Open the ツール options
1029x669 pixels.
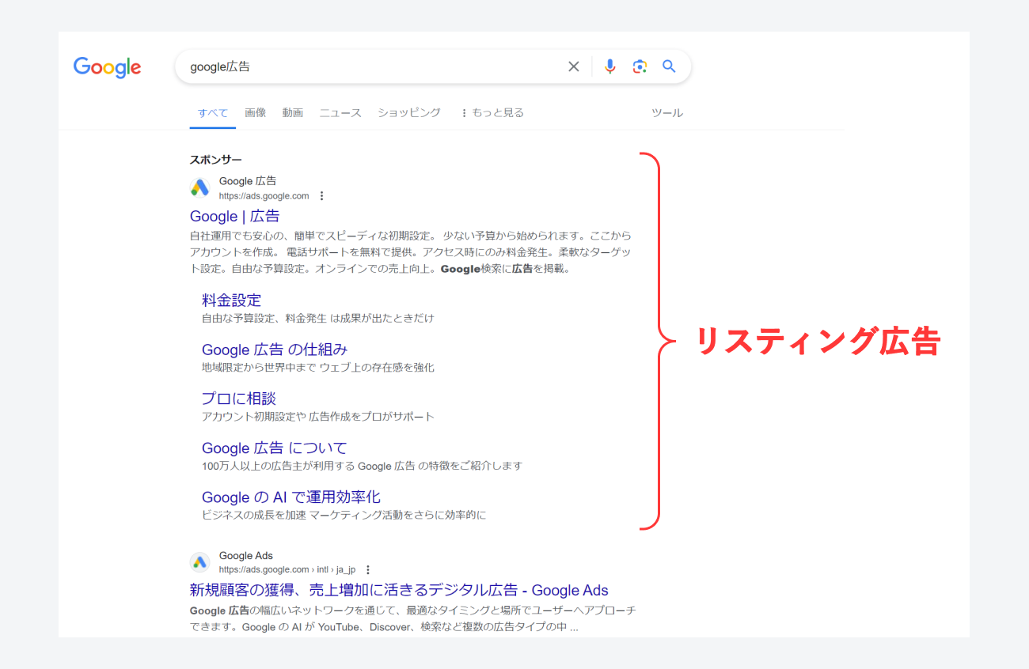click(x=667, y=113)
